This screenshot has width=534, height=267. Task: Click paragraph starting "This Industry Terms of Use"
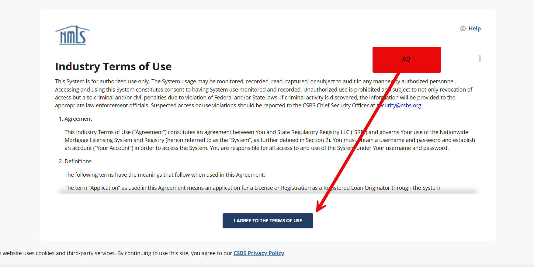click(x=213, y=140)
